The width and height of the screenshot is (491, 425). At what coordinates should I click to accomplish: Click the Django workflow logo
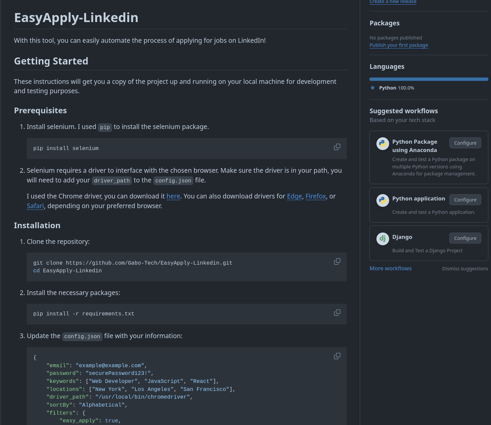[382, 239]
